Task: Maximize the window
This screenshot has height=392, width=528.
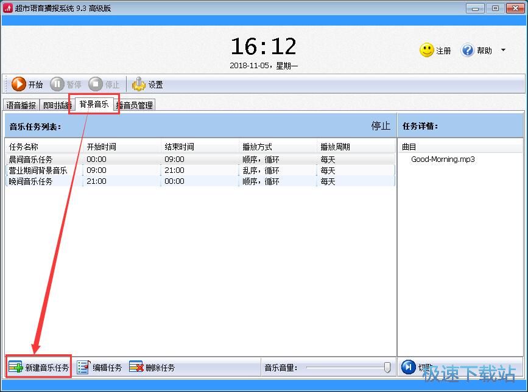Action: (x=495, y=8)
